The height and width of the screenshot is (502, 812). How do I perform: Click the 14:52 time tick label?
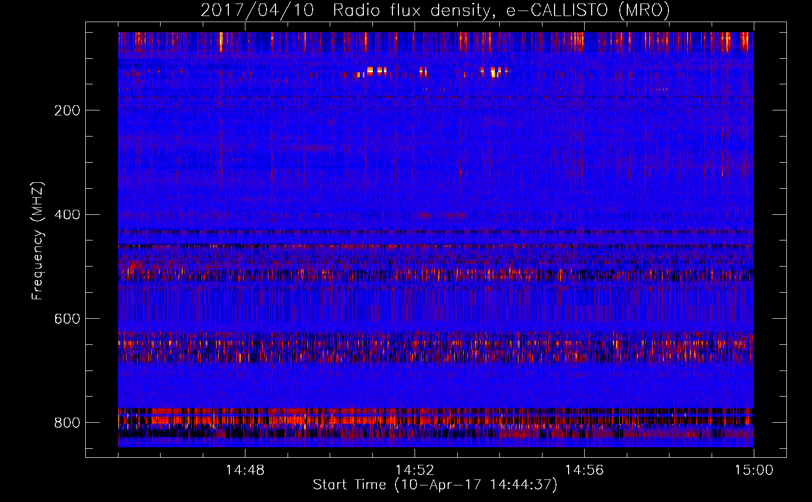[415, 470]
